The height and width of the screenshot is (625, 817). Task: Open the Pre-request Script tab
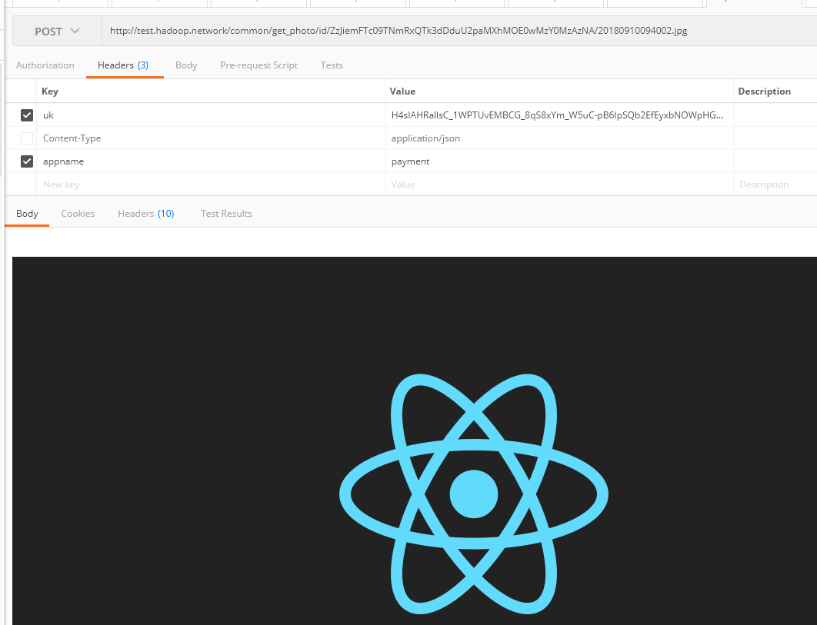258,65
